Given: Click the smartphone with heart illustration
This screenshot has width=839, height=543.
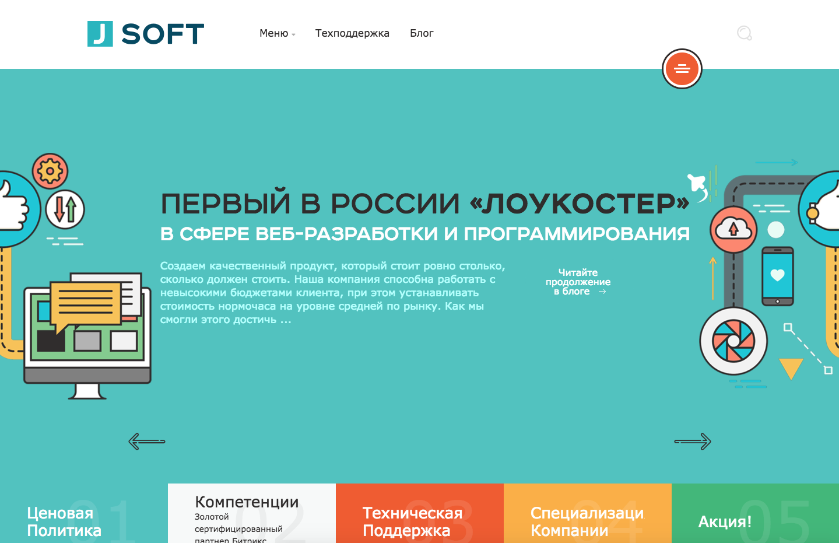Looking at the screenshot, I should tap(777, 276).
